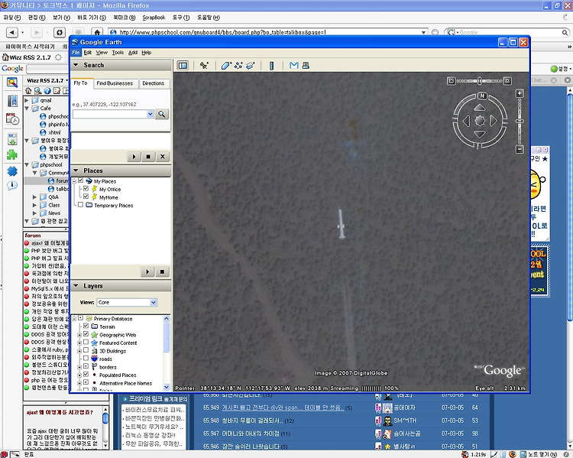This screenshot has width=573, height=458.
Task: Enable Featured Content layer checkbox
Action: click(x=86, y=342)
